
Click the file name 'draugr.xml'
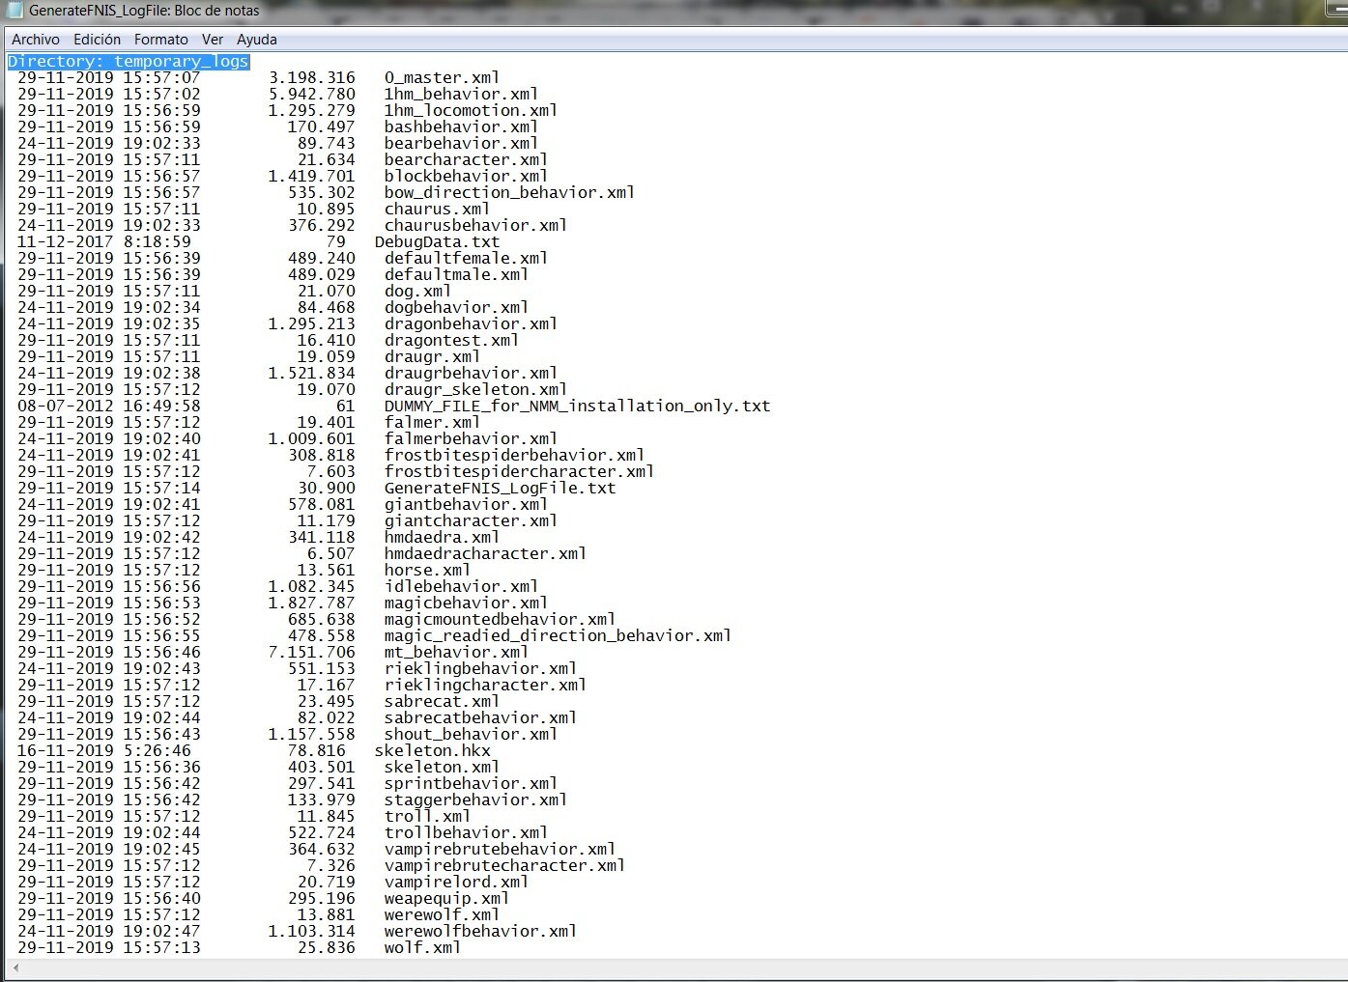(432, 356)
